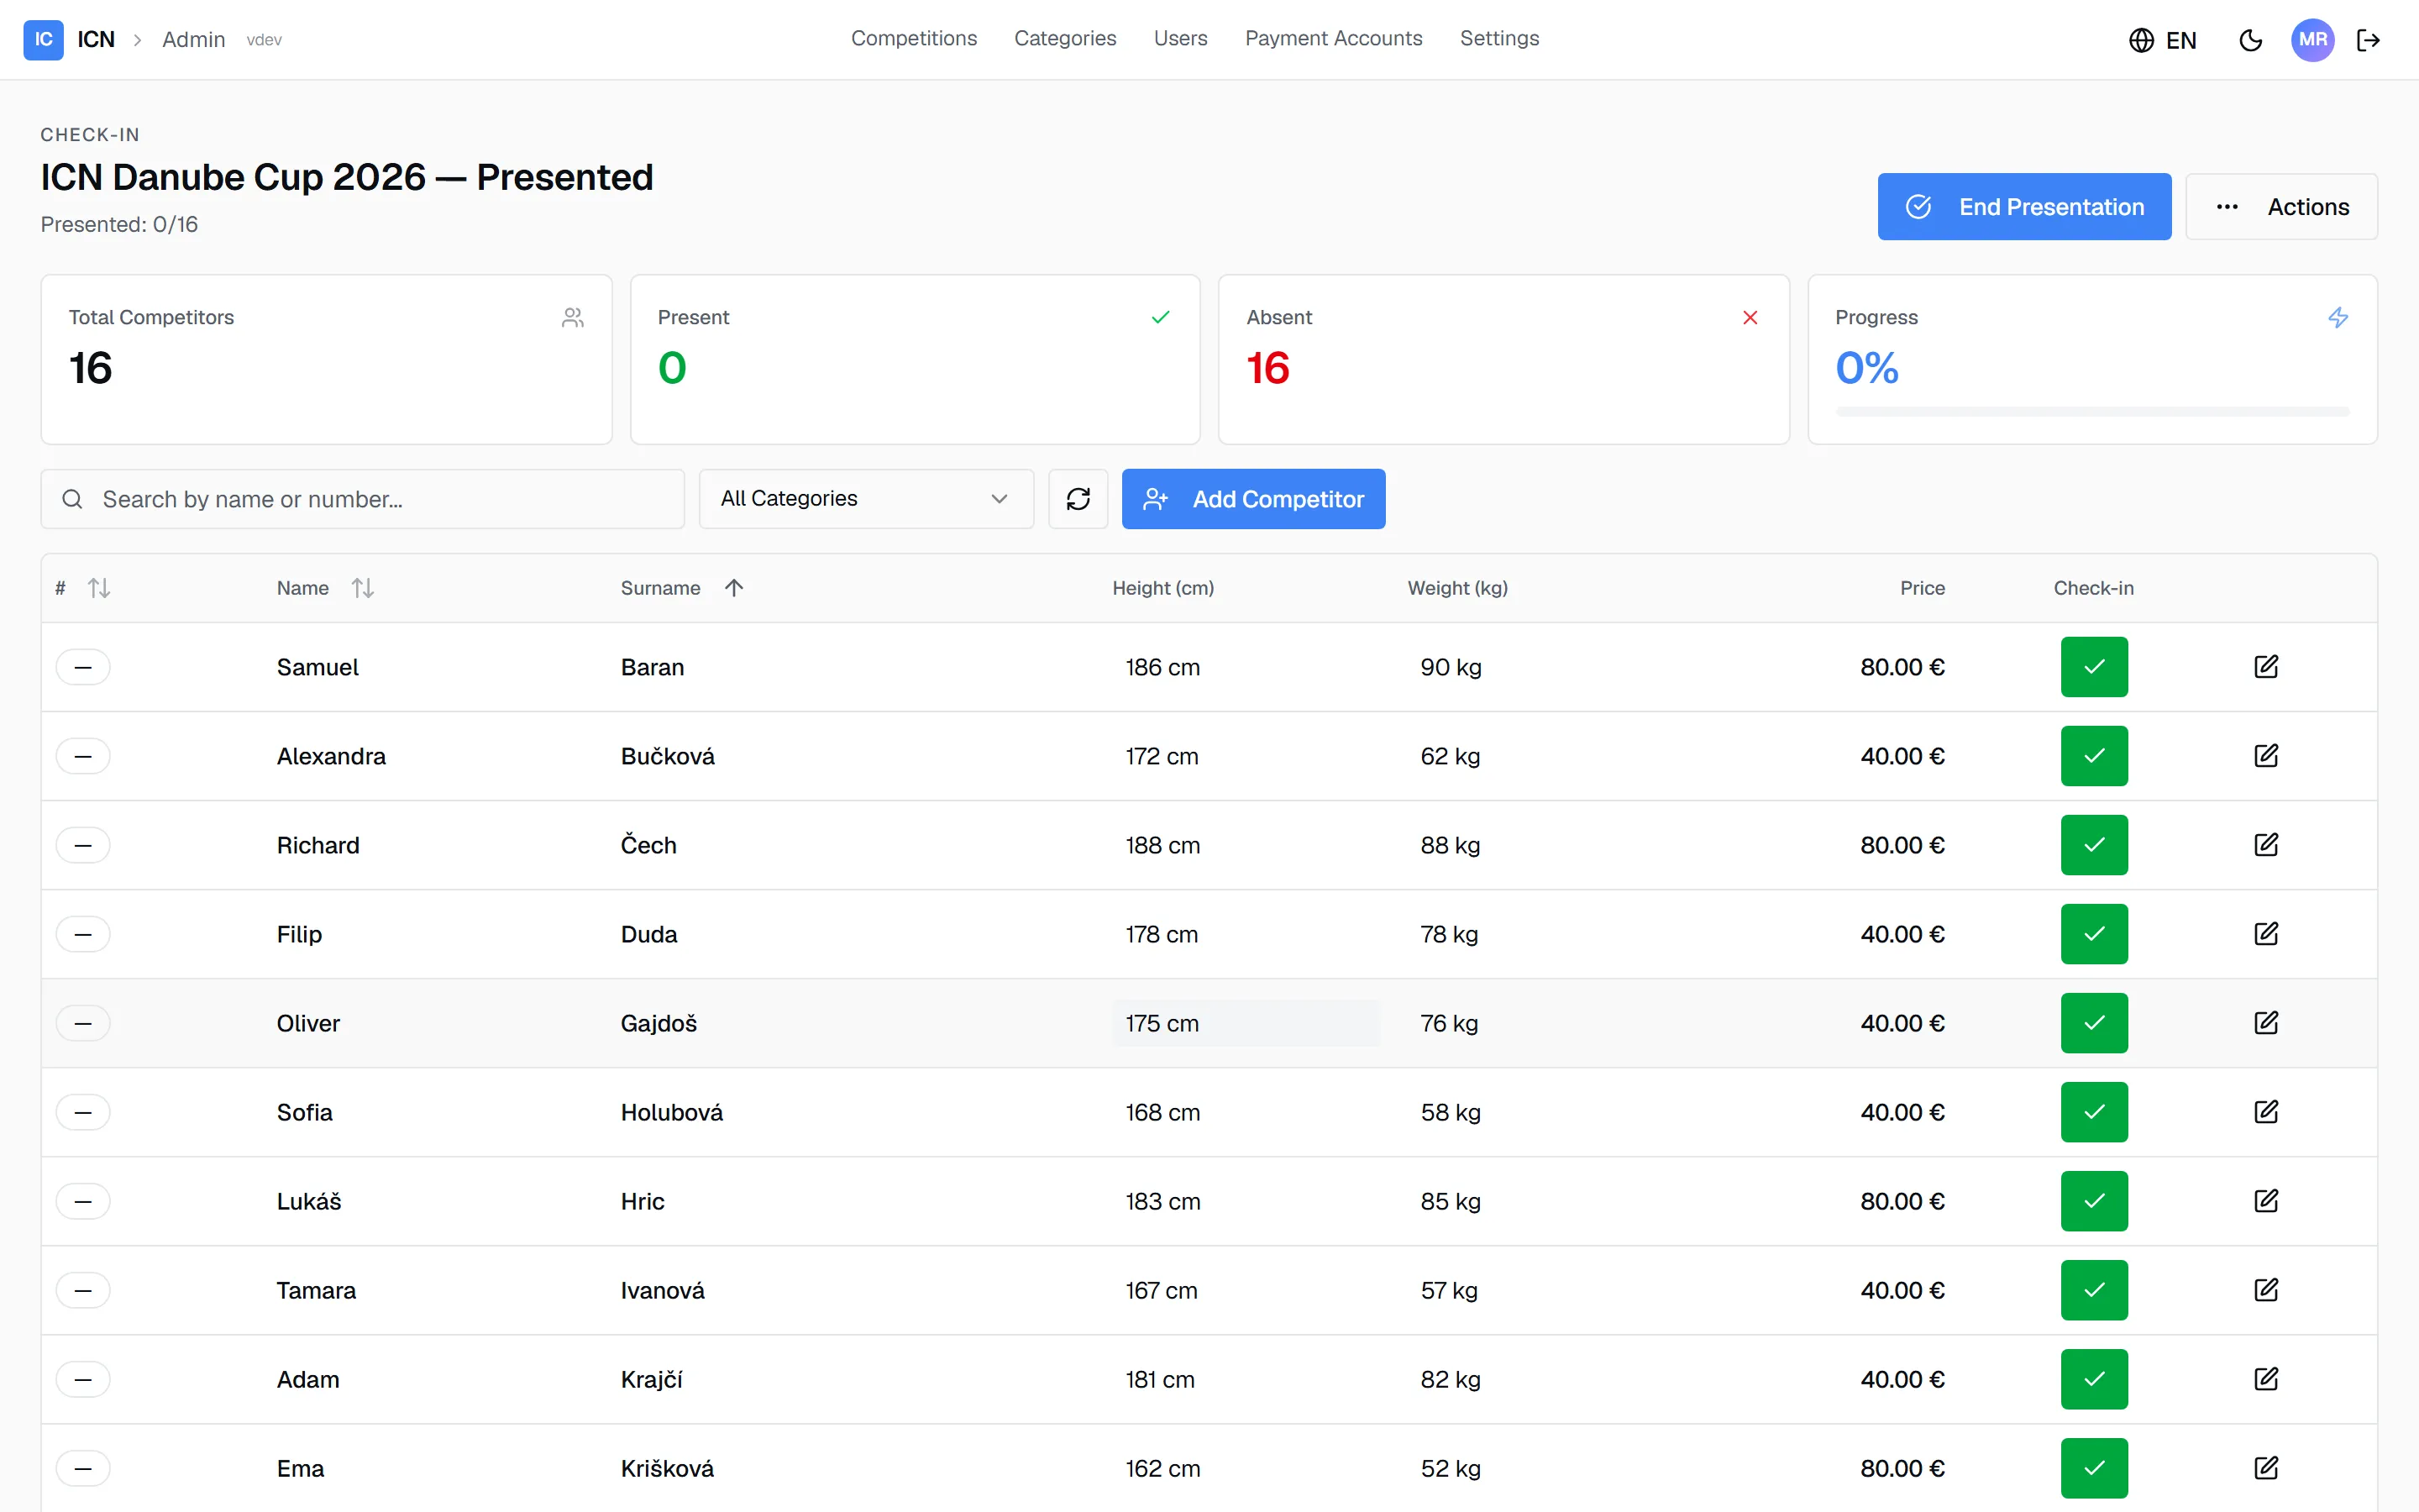Click the Progress card lightning icon
The image size is (2419, 1512).
(x=2338, y=318)
